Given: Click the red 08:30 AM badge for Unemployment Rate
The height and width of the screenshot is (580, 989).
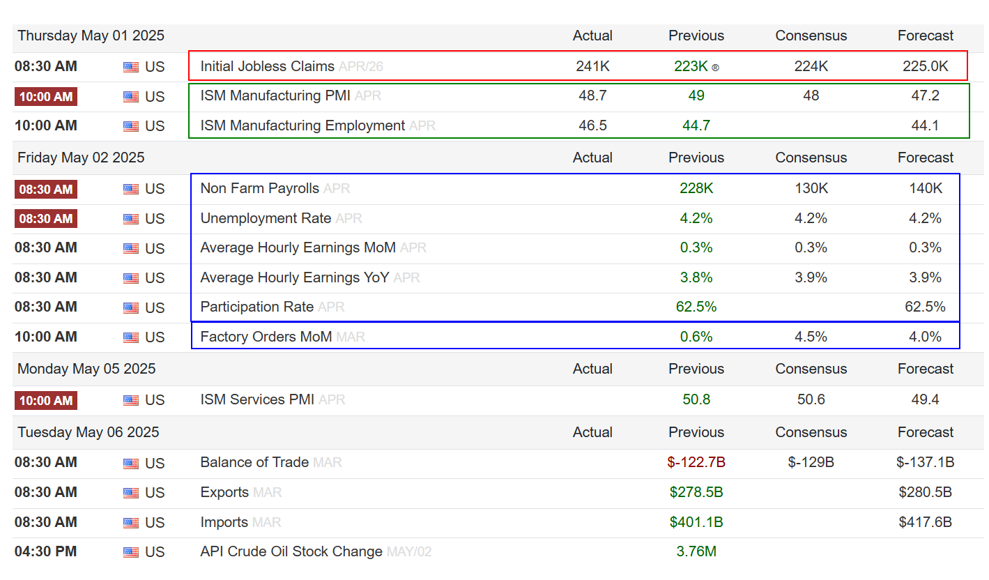Looking at the screenshot, I should 46,219.
